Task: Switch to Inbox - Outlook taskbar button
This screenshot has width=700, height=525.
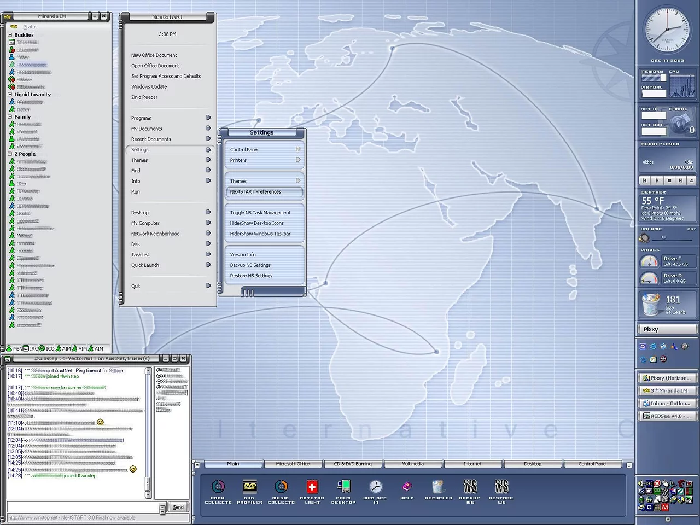Action: click(x=667, y=404)
